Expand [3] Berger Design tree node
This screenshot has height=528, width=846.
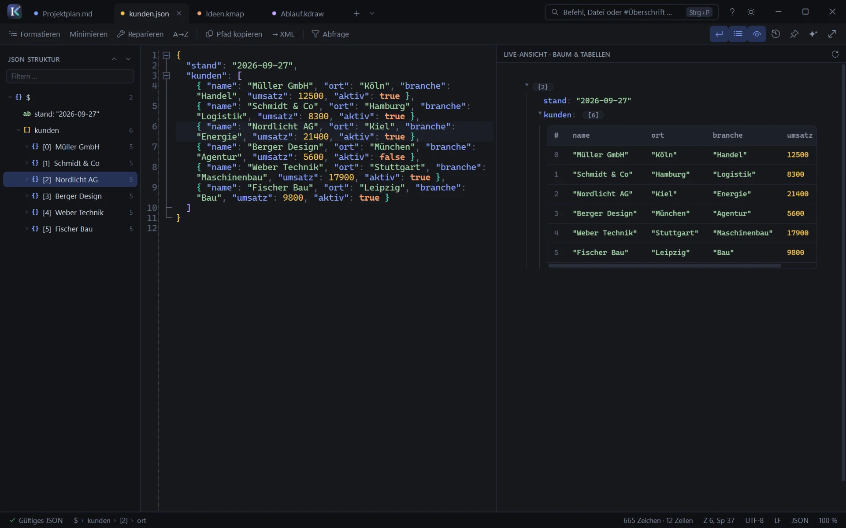point(26,196)
